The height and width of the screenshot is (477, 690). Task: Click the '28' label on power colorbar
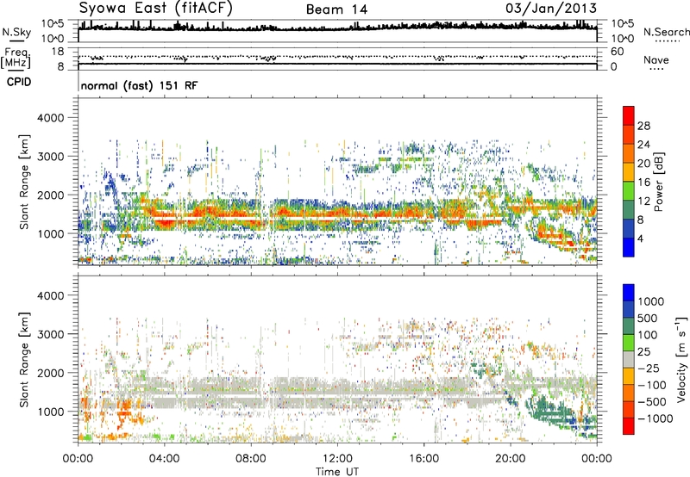click(x=643, y=126)
